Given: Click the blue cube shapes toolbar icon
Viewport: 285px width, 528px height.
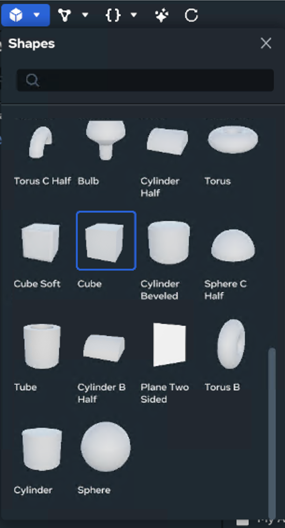Looking at the screenshot, I should click(16, 15).
